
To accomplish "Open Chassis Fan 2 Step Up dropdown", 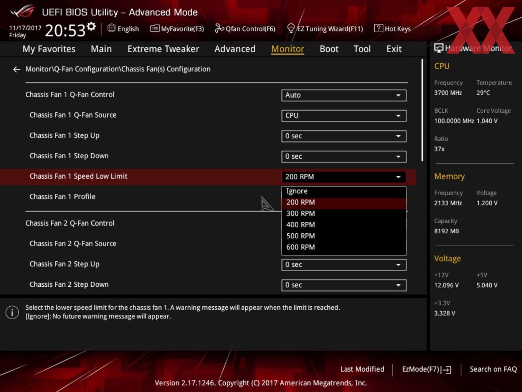I will 344,265.
